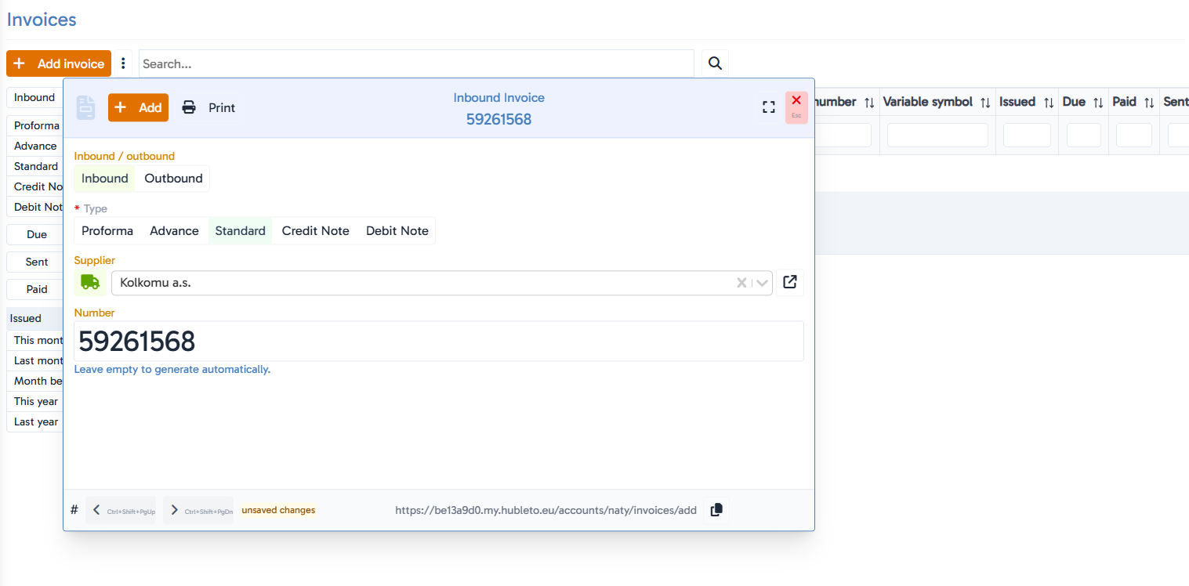This screenshot has width=1189, height=586.
Task: Select Outbound invoice direction
Action: click(x=173, y=179)
